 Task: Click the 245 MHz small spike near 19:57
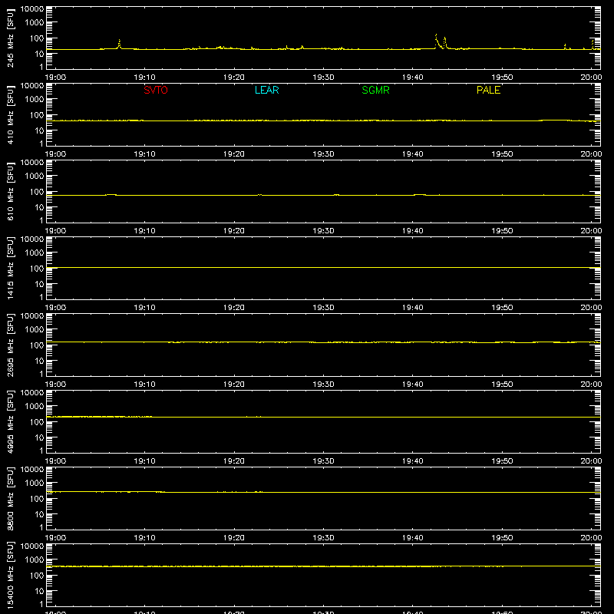(565, 46)
